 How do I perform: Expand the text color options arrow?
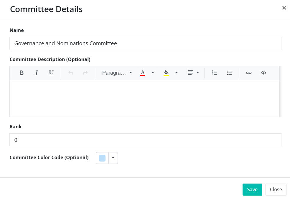point(153,73)
